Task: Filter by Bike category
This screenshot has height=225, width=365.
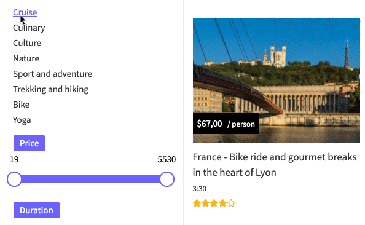Action: [x=21, y=105]
